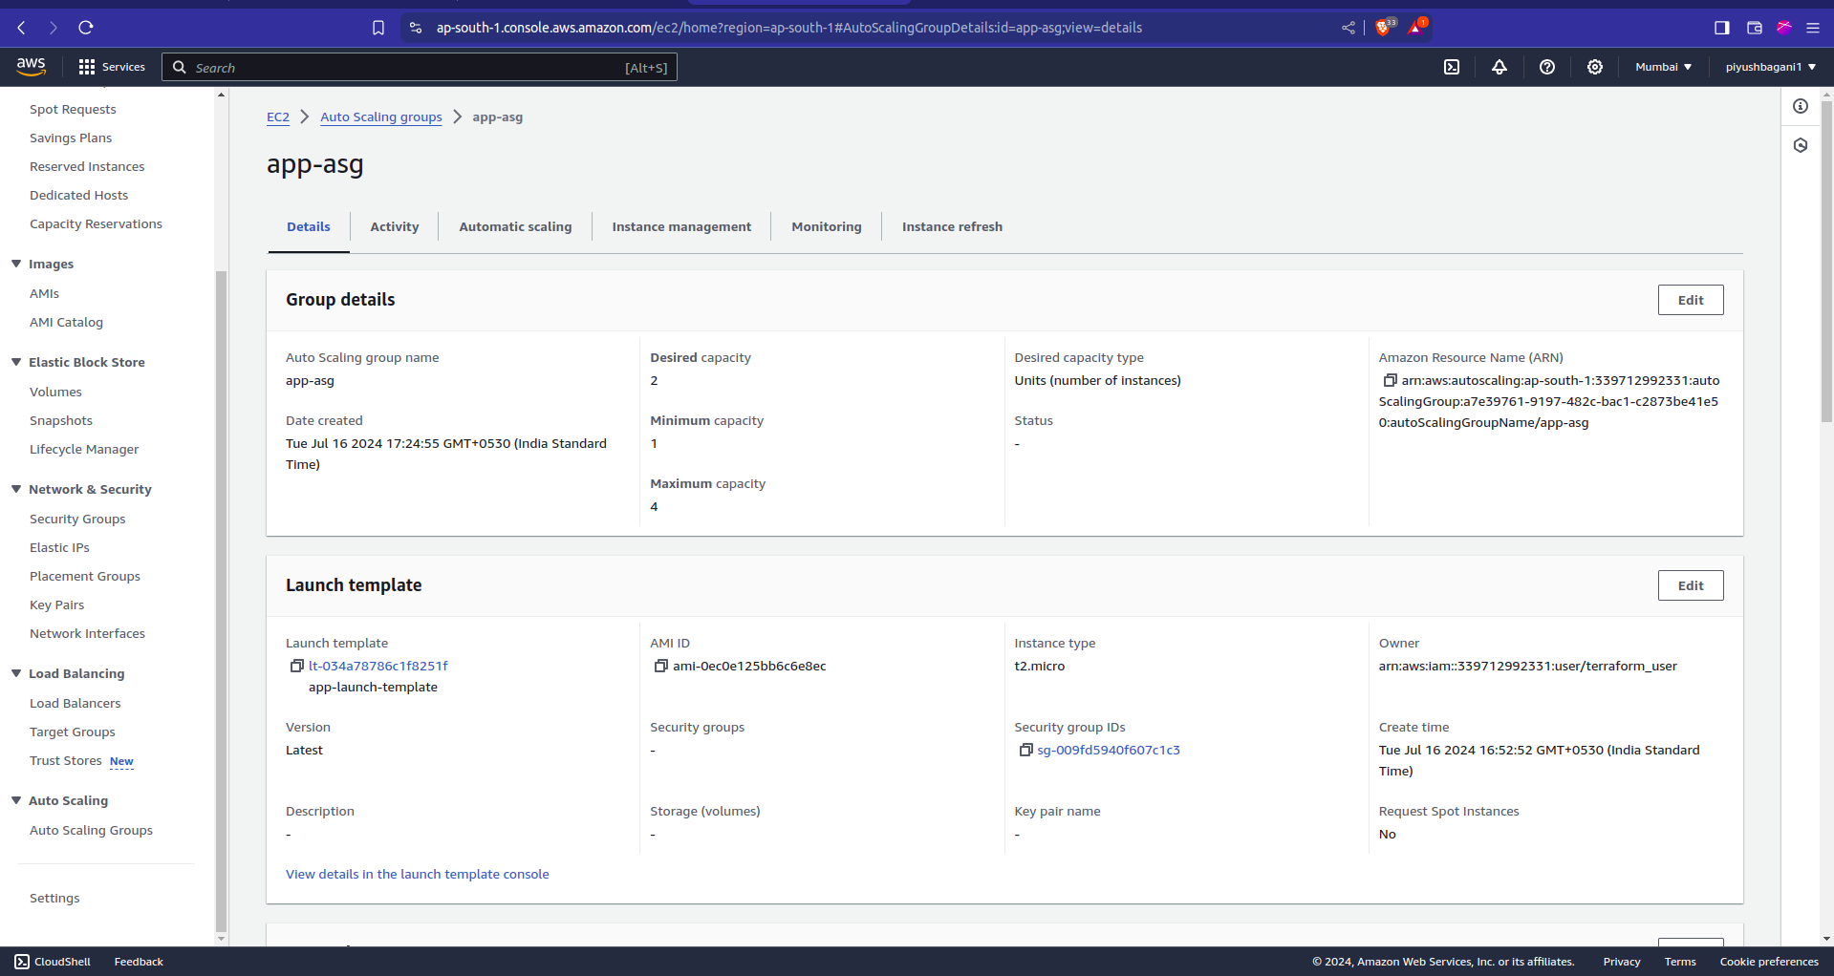Screen dimensions: 1834x976
Task: Open View details in launch template console
Action: coord(417,874)
